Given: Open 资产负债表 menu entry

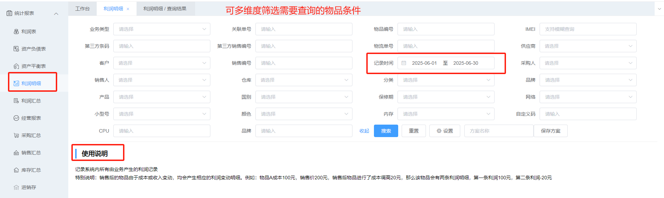Looking at the screenshot, I should click(34, 49).
